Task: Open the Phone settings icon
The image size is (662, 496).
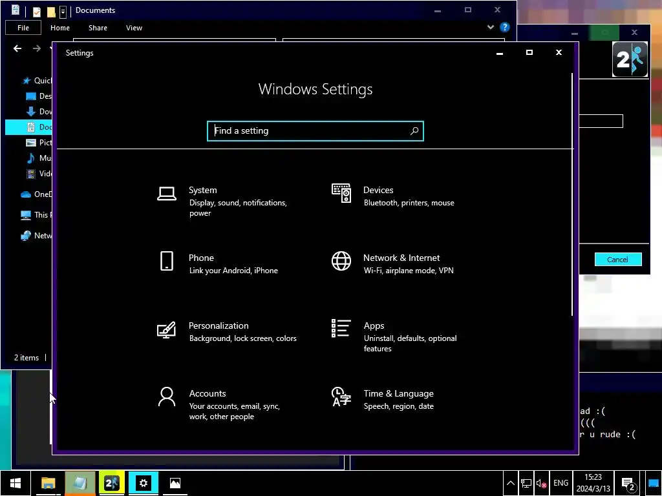Action: click(x=167, y=261)
